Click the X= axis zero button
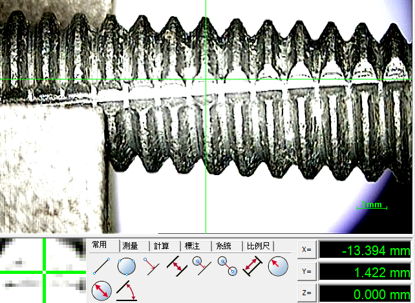The image size is (415, 303). [x=306, y=250]
